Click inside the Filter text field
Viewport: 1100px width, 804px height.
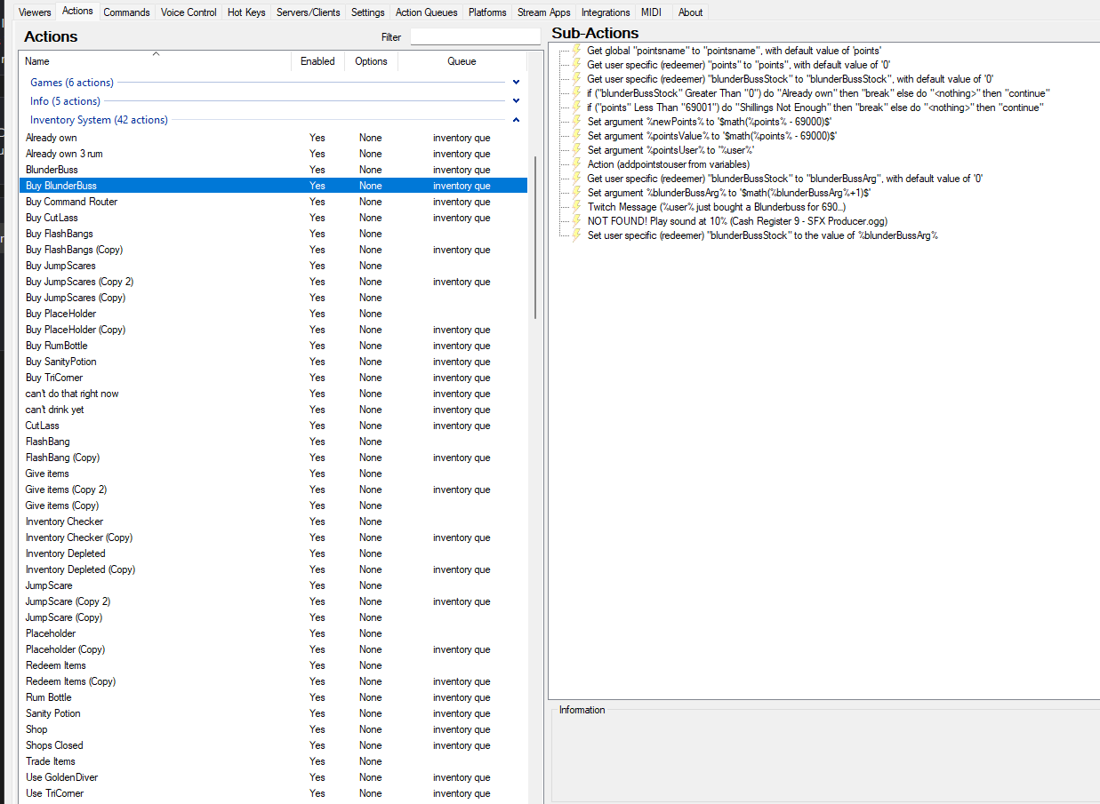475,36
